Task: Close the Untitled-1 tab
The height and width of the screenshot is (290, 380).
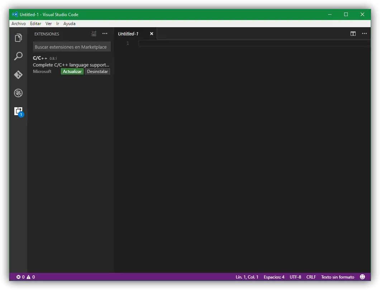Action: click(152, 34)
